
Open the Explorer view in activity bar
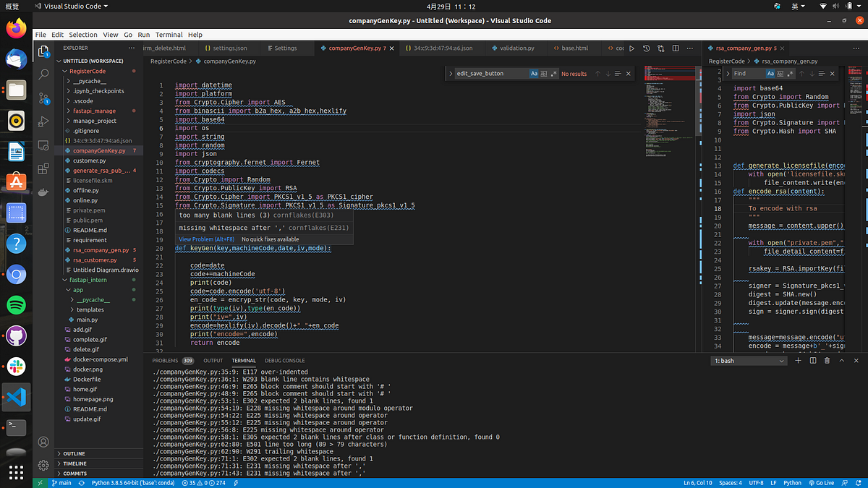[x=43, y=51]
